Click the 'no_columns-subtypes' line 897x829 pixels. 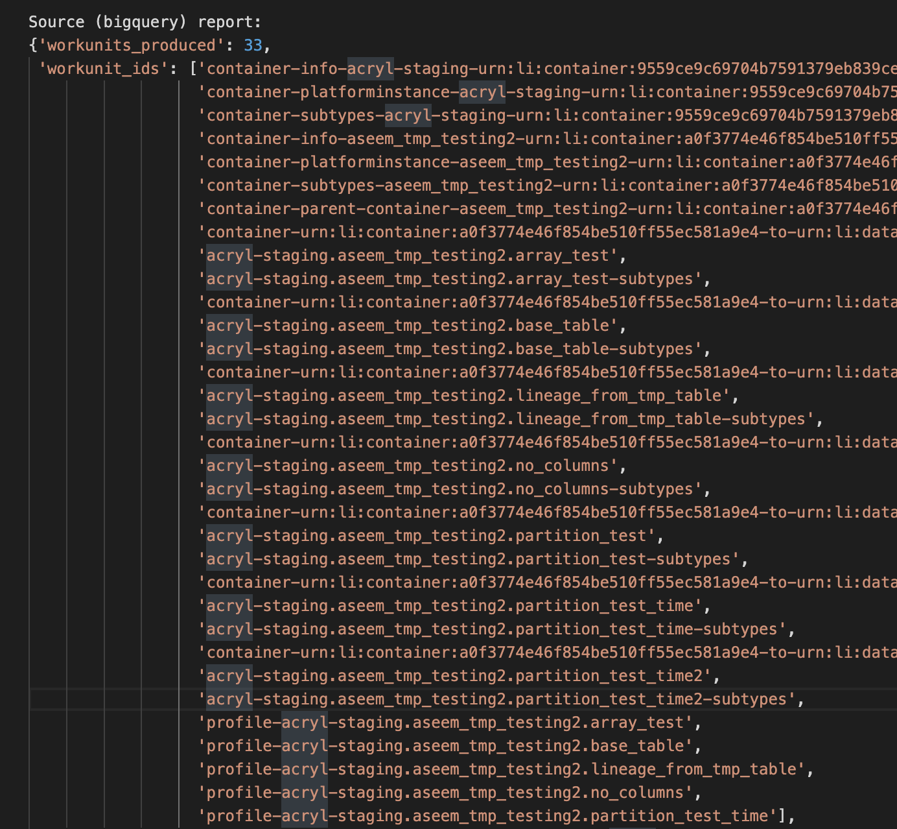[454, 489]
